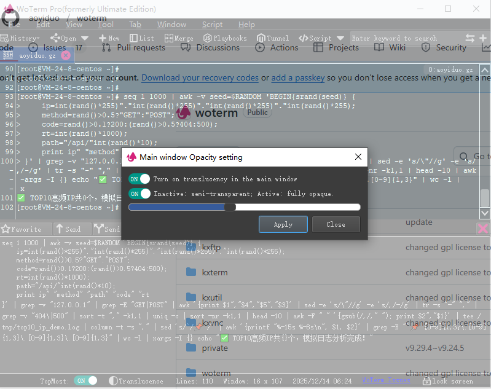Open the kxftp folder in GitHub
Image resolution: width=491 pixels, height=389 pixels.
(x=211, y=248)
